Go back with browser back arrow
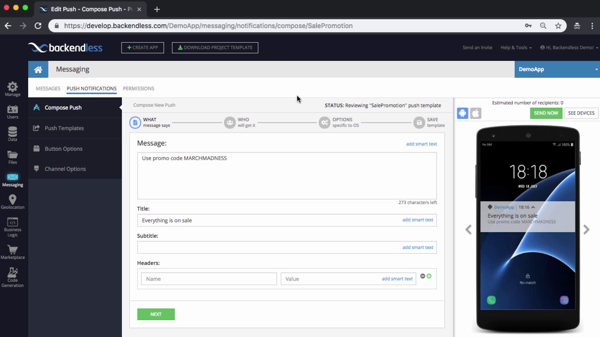The image size is (600, 337). [x=8, y=26]
